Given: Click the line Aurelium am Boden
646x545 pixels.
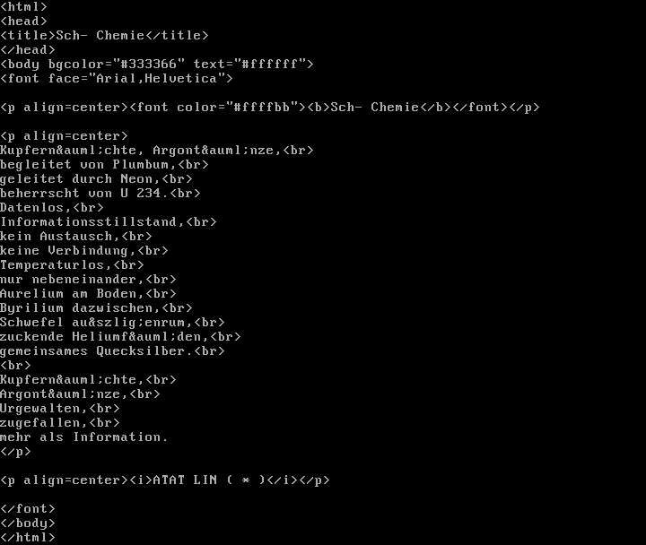Looking at the screenshot, I should coord(70,294).
